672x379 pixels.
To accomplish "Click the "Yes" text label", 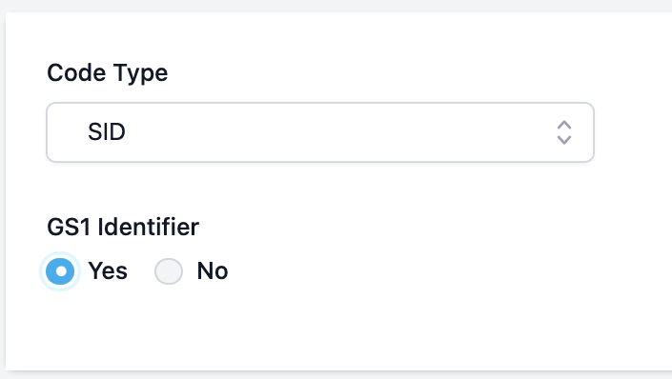I will coord(108,271).
